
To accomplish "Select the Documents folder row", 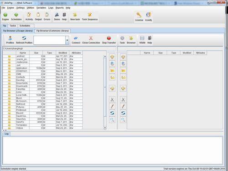I will (x=43, y=83).
